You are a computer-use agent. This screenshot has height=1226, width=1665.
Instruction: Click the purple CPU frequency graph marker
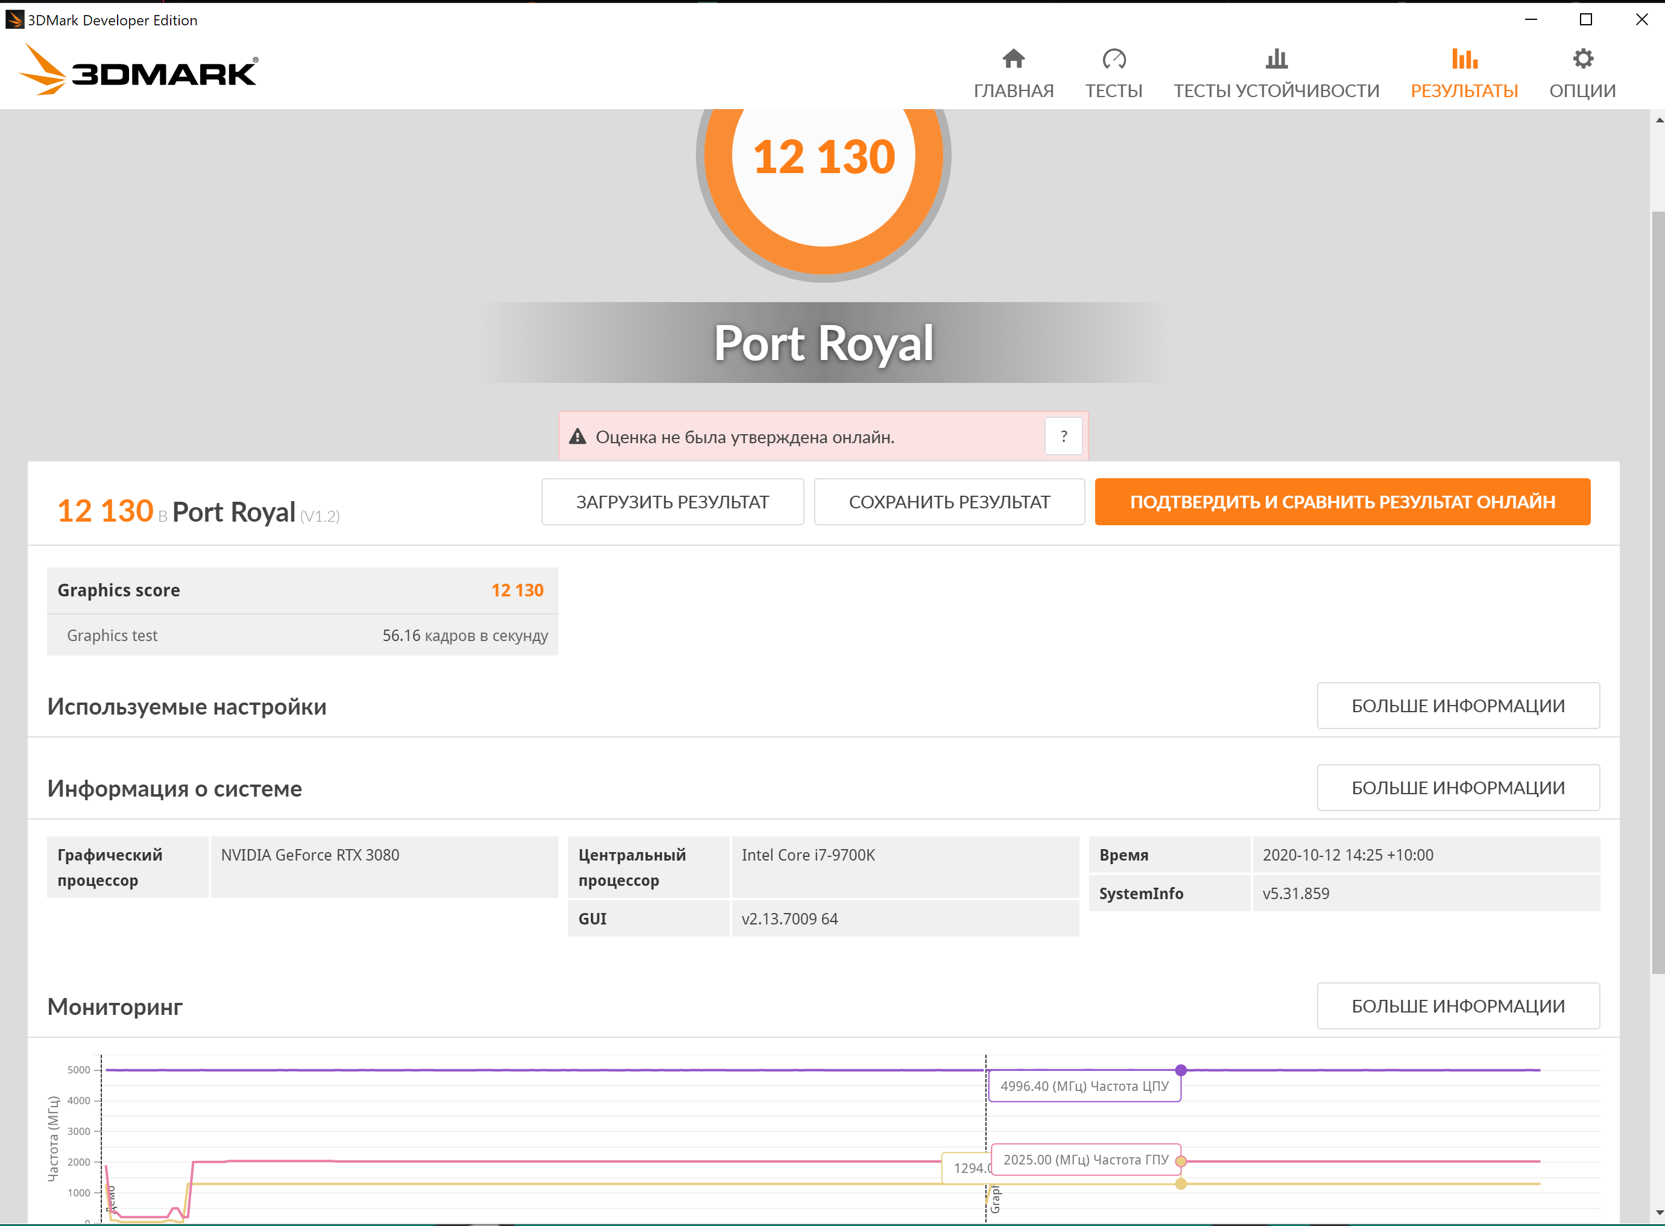1181,1070
